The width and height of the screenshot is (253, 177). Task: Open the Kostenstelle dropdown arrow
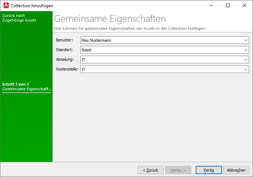pyautogui.click(x=245, y=69)
